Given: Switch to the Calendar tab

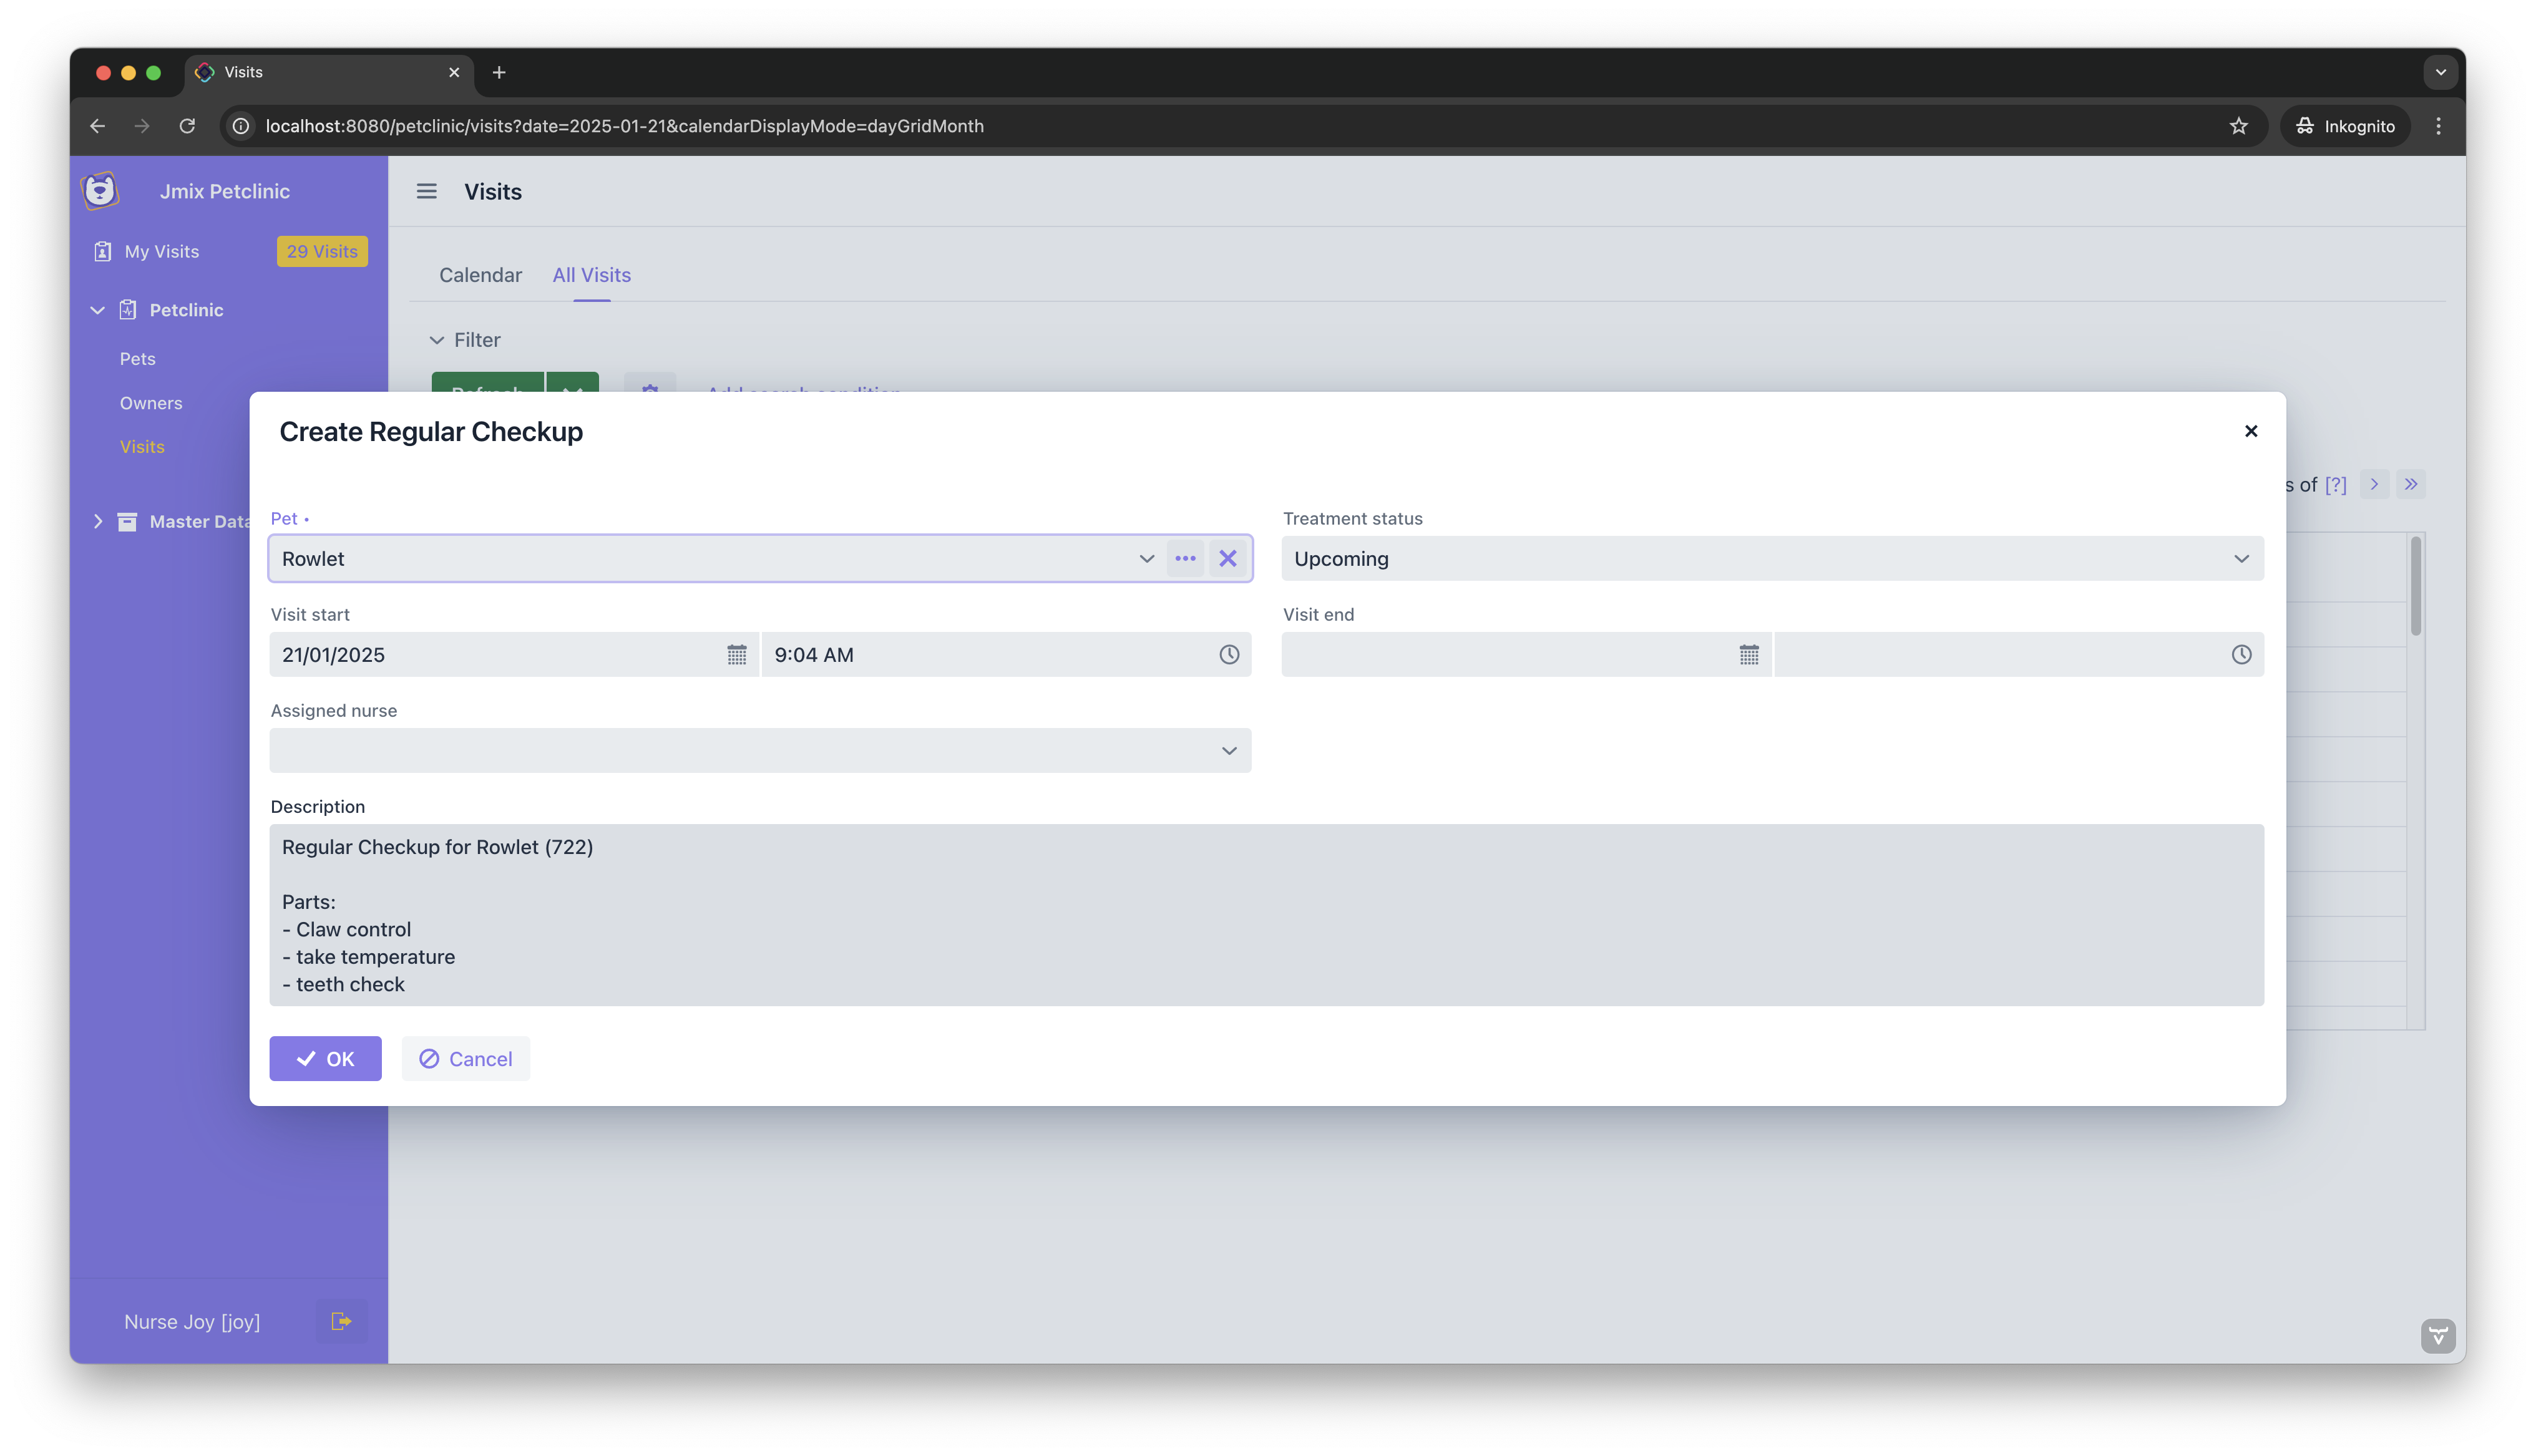Looking at the screenshot, I should pos(480,275).
